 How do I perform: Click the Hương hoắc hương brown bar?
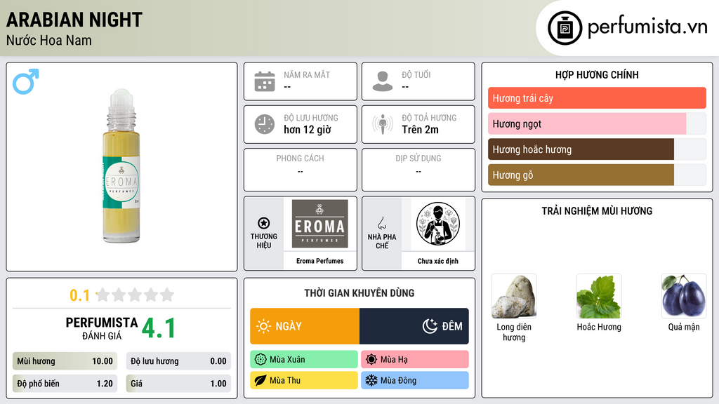(581, 149)
